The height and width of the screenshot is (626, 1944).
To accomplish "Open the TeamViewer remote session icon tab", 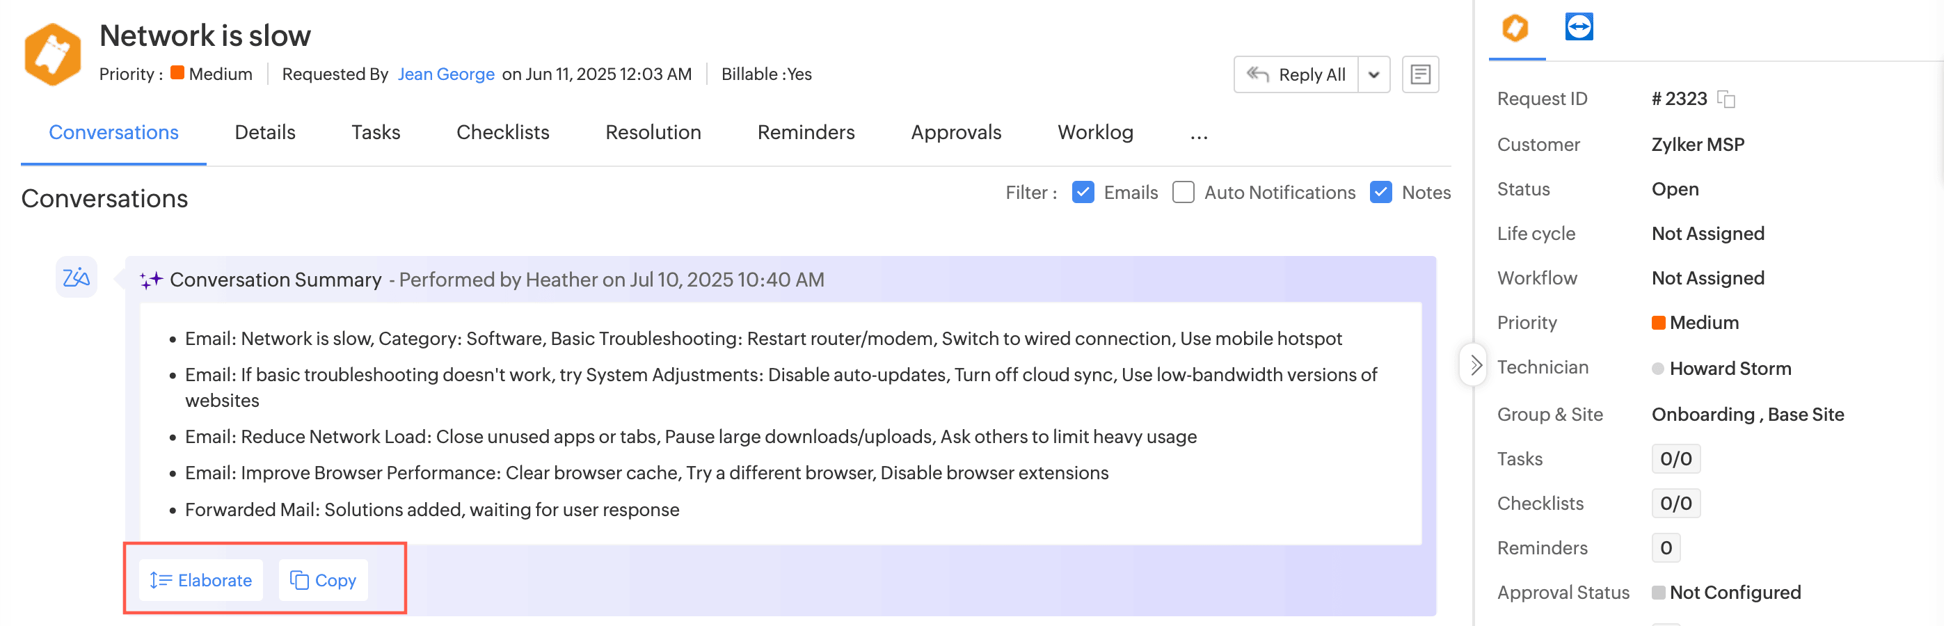I will click(1578, 27).
